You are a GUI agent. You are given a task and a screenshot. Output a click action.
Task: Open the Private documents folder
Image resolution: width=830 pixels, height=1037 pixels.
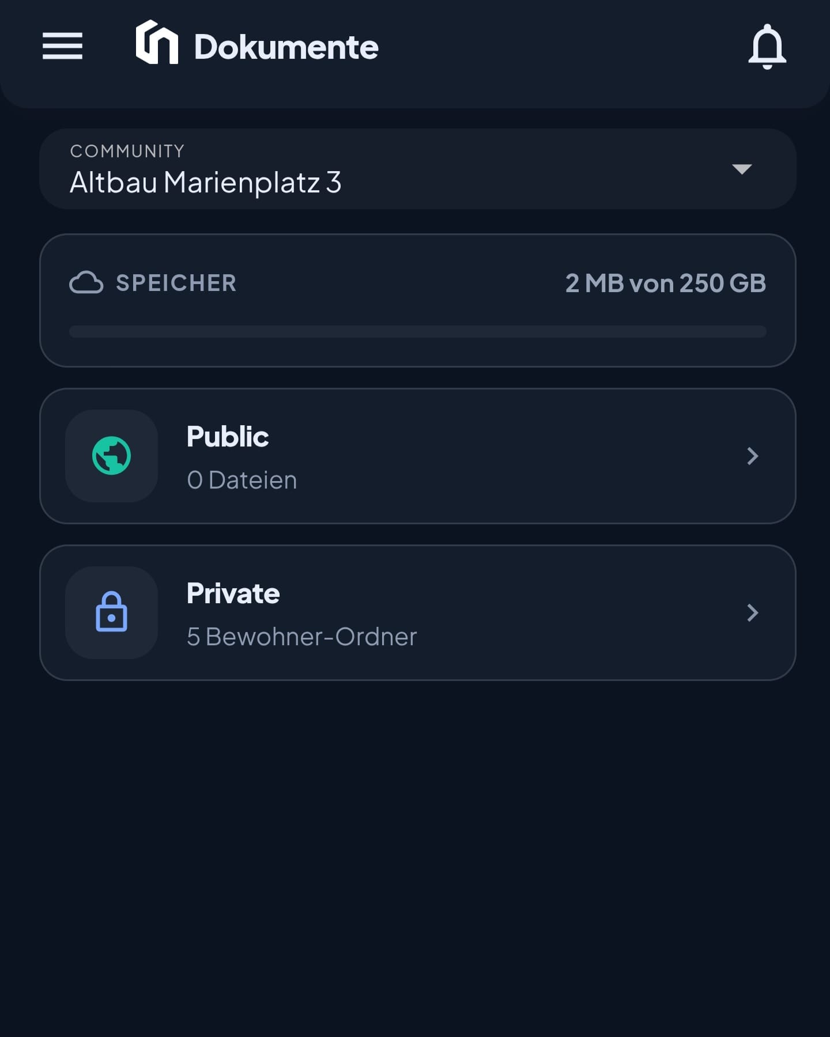[418, 612]
